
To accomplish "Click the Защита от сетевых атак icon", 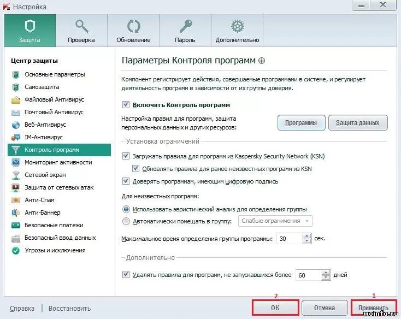I will click(x=16, y=187).
